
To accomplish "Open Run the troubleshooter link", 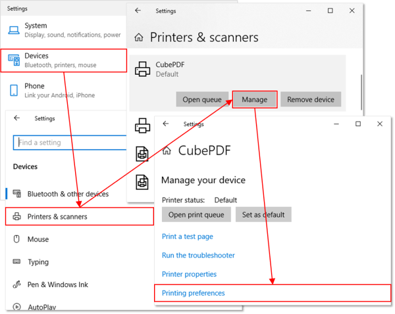I will pyautogui.click(x=198, y=256).
